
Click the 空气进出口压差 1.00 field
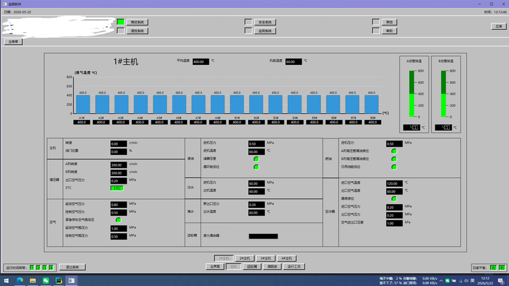pyautogui.click(x=394, y=223)
